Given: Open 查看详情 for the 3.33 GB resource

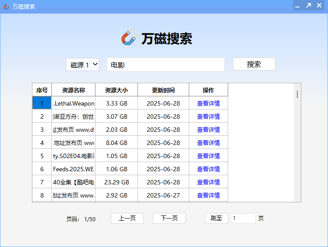Looking at the screenshot, I should 208,103.
